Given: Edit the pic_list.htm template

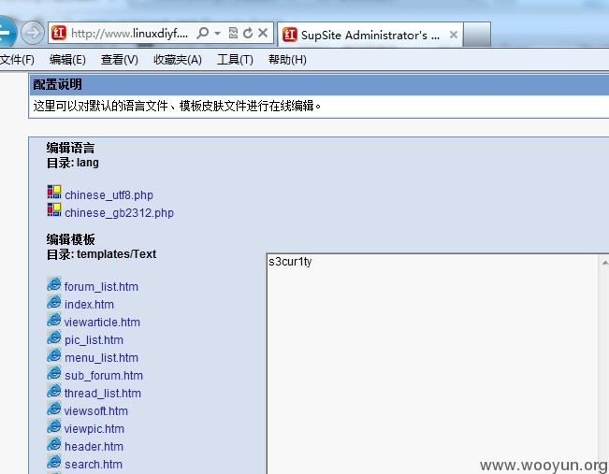Looking at the screenshot, I should point(94,340).
